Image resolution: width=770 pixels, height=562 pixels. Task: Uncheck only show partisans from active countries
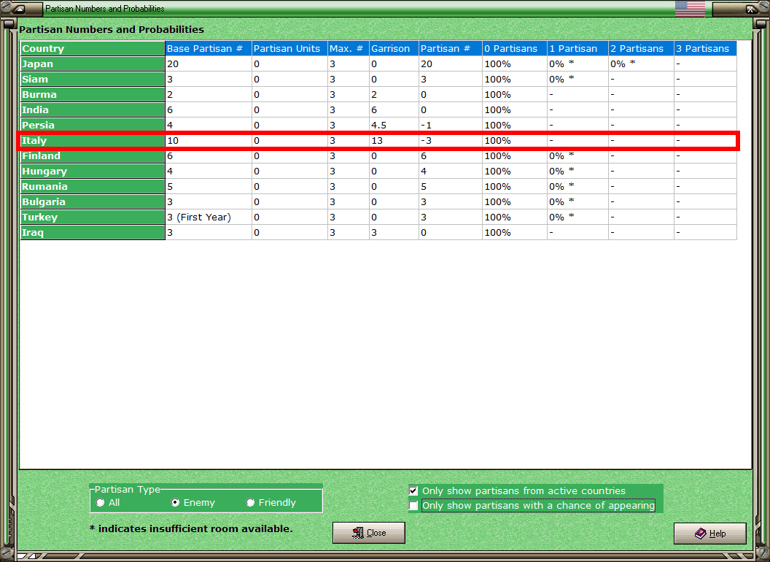[413, 490]
